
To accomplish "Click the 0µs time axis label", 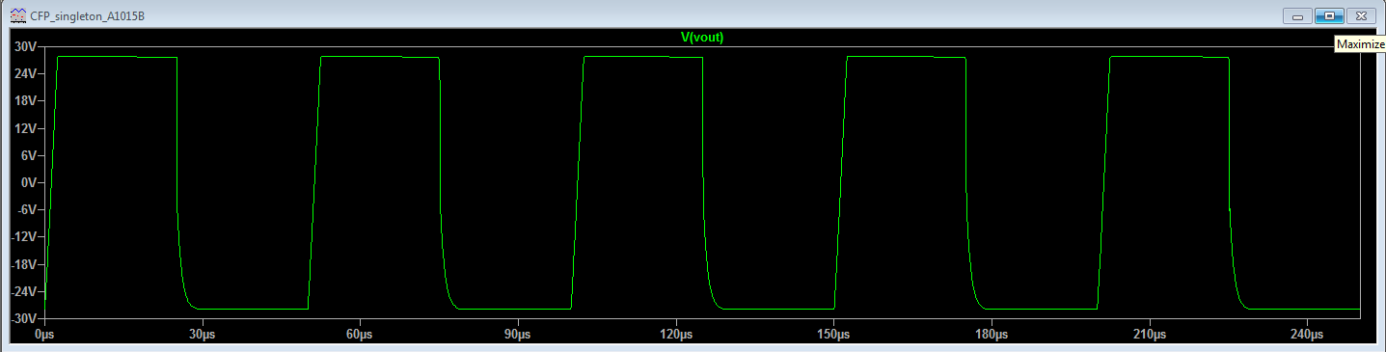I will click(x=44, y=334).
